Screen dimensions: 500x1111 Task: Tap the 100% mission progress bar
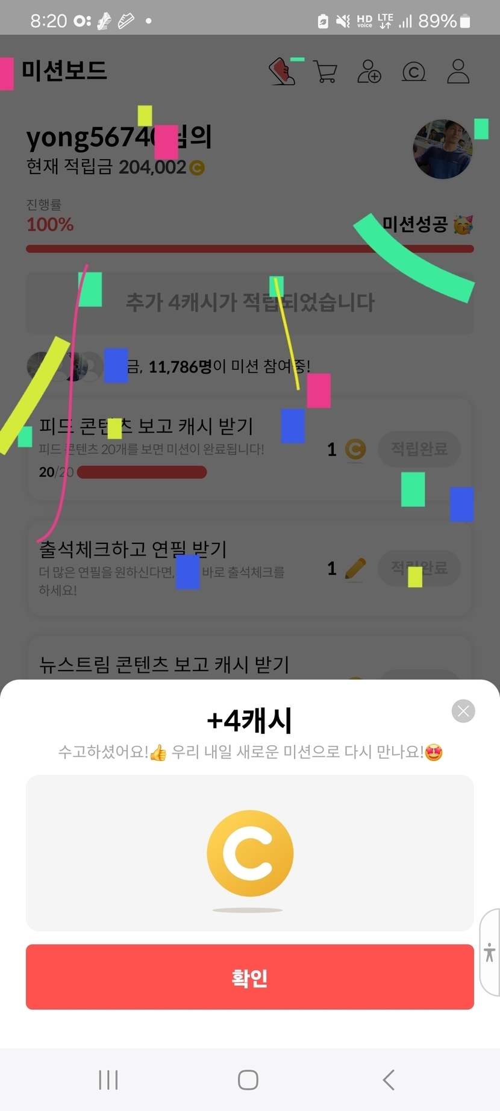click(x=250, y=249)
